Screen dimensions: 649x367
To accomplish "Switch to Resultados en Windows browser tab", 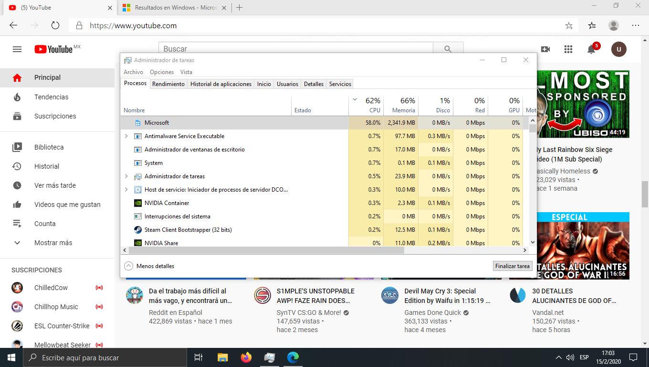I will pos(175,8).
